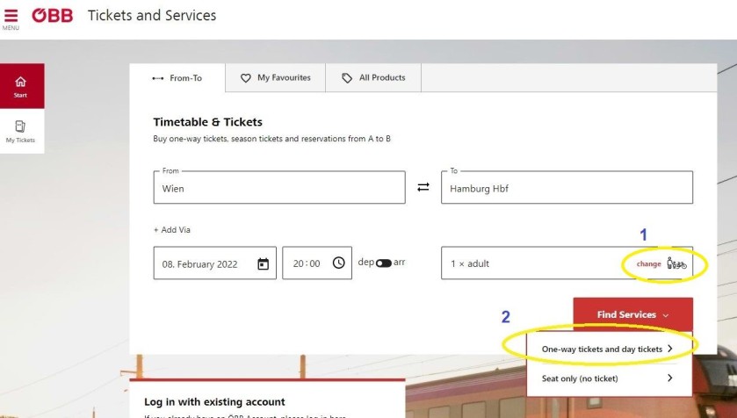Open the All Products tab
The image size is (737, 418).
coord(373,78)
